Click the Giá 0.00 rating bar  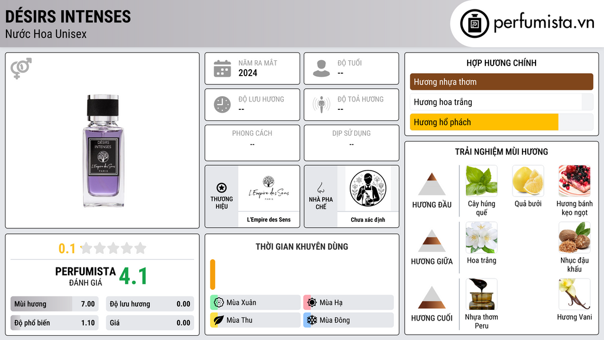tap(150, 323)
